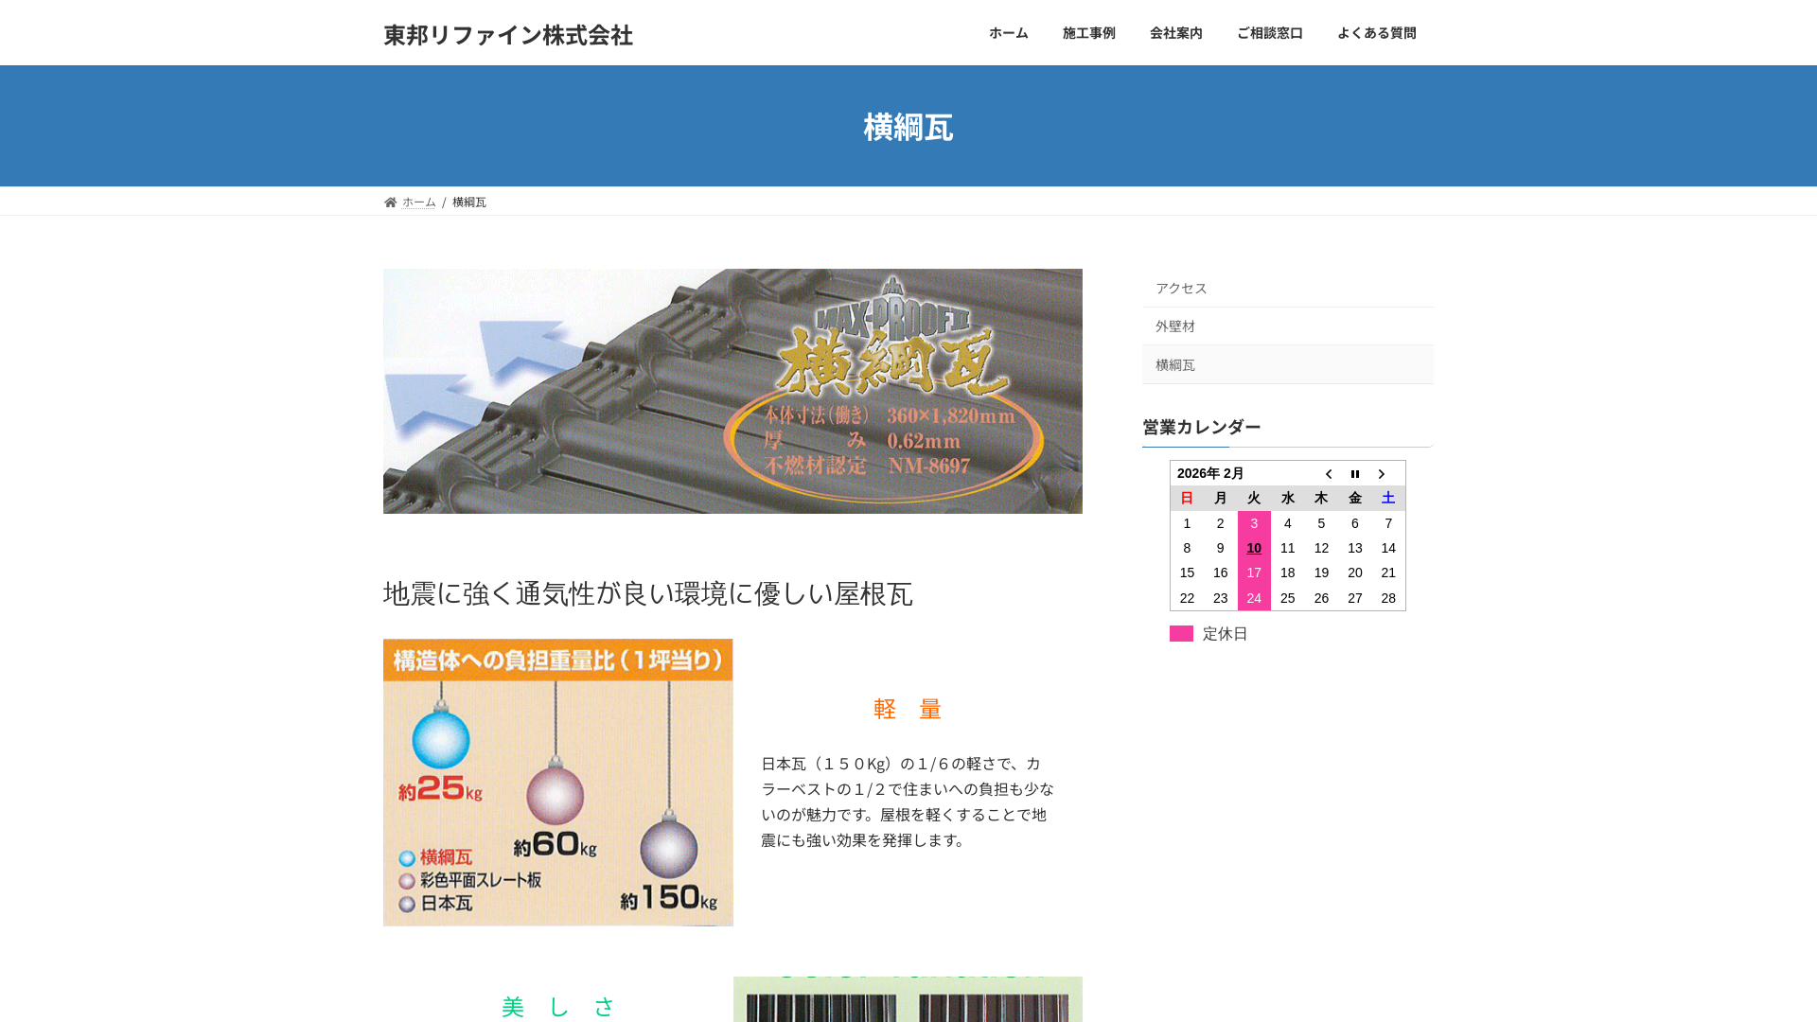Select today's date 10 on the calendar
This screenshot has height=1022, width=1817.
[x=1254, y=548]
